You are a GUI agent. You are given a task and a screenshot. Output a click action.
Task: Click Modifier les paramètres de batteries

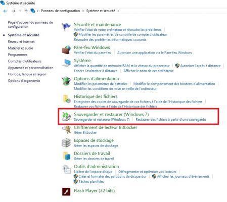click(101, 84)
